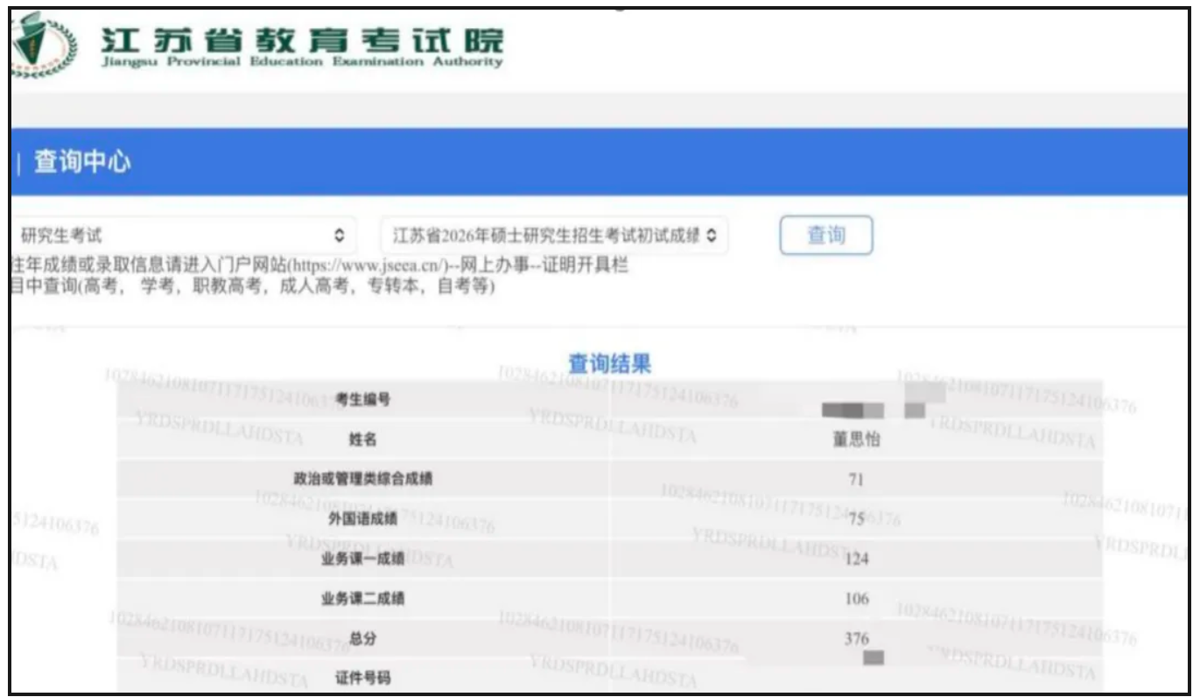Click the 查询结果 heading
The height and width of the screenshot is (697, 1200).
[610, 363]
